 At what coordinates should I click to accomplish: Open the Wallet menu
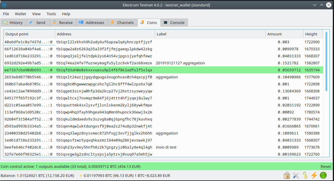(20, 14)
